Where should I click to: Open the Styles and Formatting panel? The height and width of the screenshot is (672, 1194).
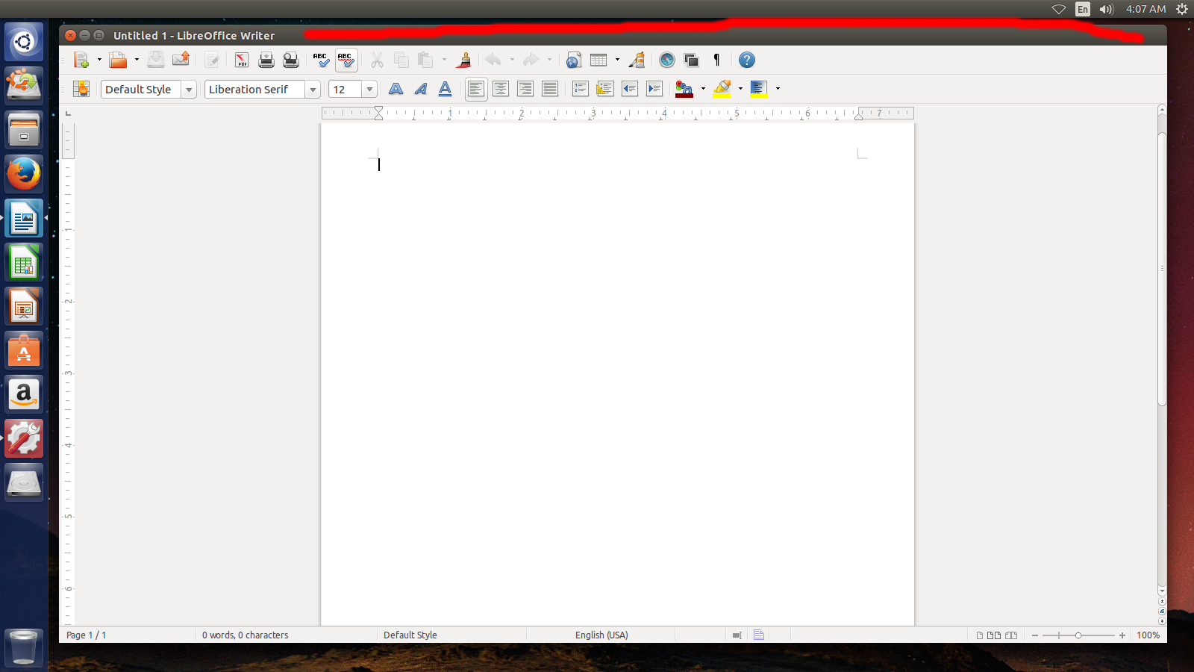click(81, 89)
